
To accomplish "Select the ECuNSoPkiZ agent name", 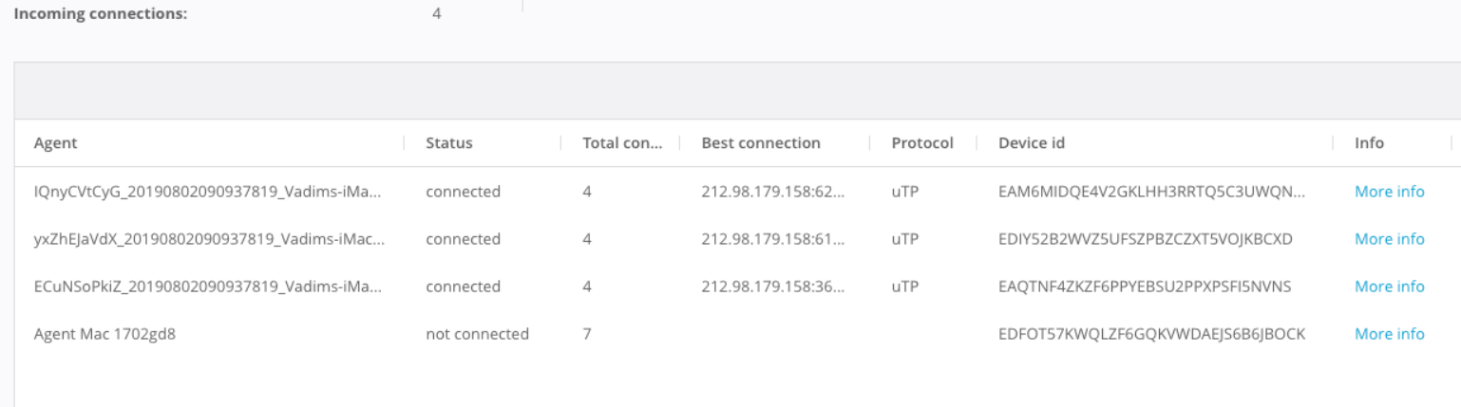I will [207, 287].
